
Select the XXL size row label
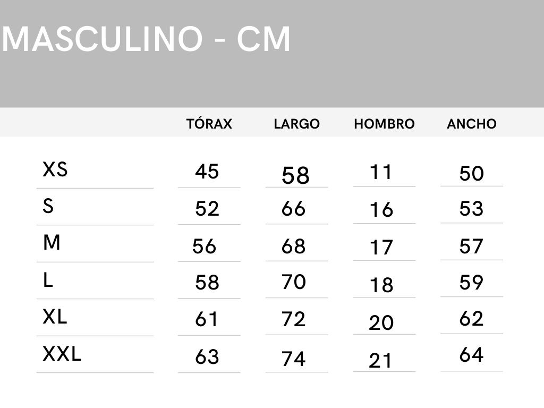pyautogui.click(x=62, y=354)
